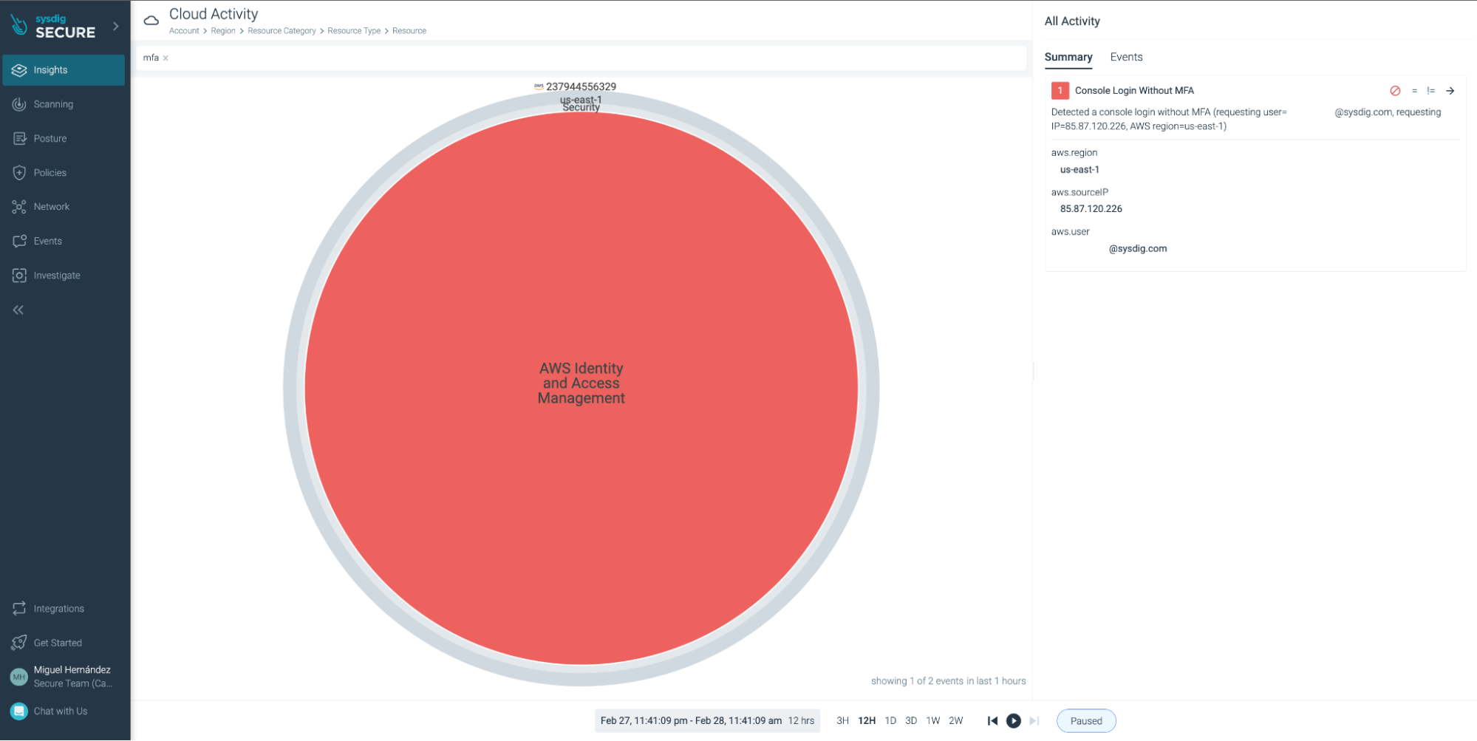
Task: Open the Insights section icon
Action: (x=19, y=70)
